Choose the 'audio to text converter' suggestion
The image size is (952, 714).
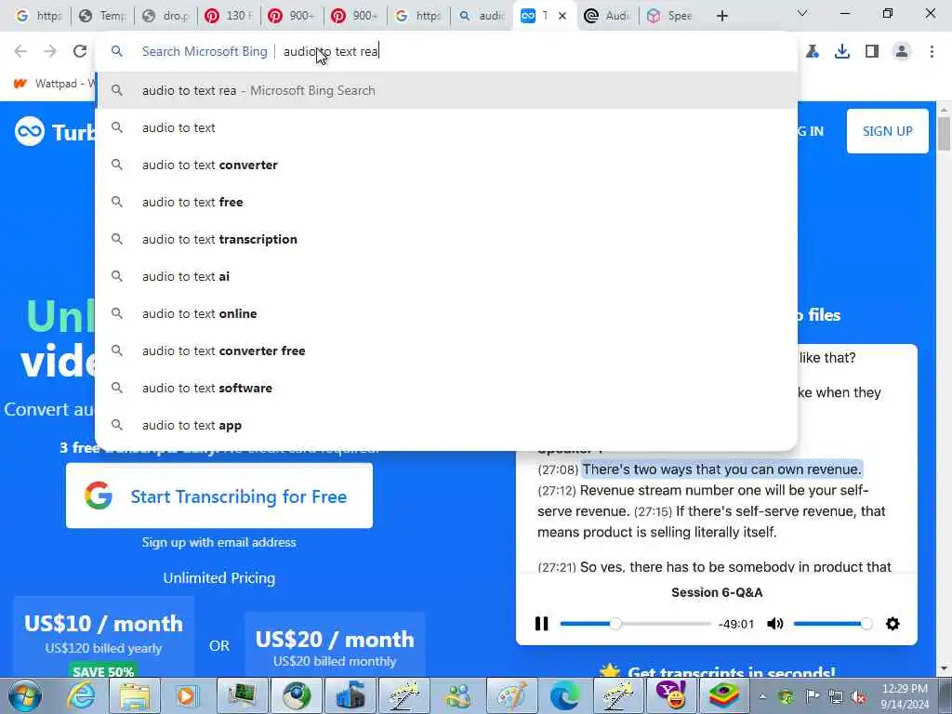point(446,165)
